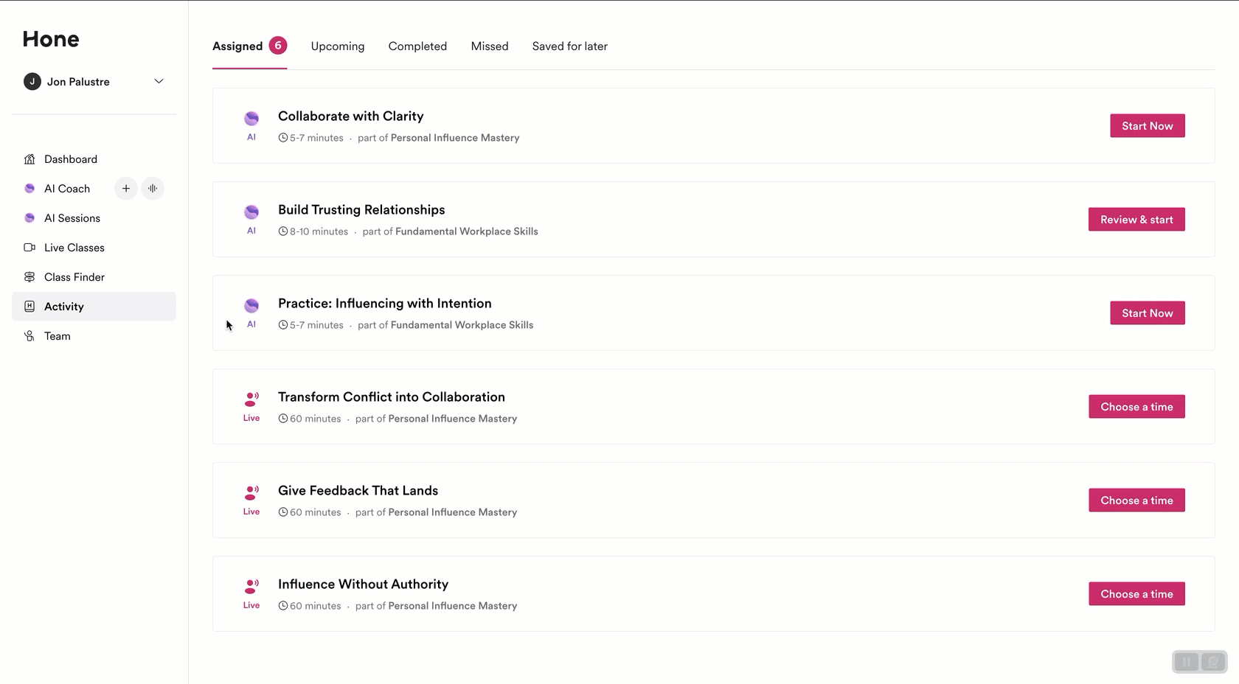Click the plus icon beside AI Coach

coord(126,189)
